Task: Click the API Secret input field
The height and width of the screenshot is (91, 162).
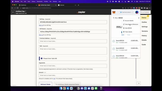Action: tap(73, 32)
